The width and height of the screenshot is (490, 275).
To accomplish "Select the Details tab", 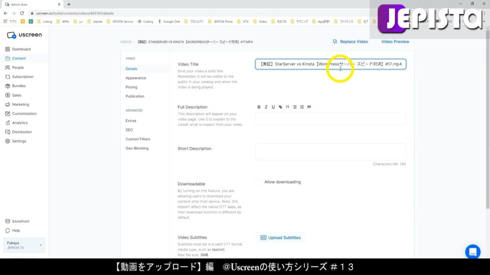I will click(131, 69).
